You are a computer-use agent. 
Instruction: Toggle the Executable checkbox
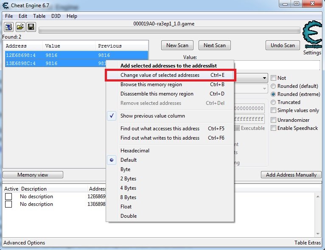(237, 128)
